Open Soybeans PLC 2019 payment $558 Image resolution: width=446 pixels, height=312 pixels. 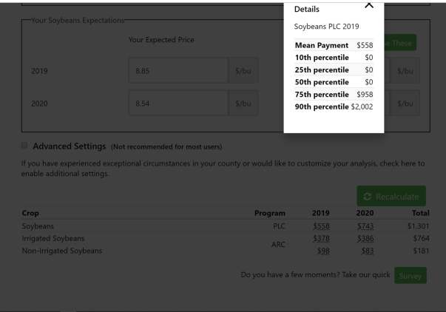click(x=322, y=225)
